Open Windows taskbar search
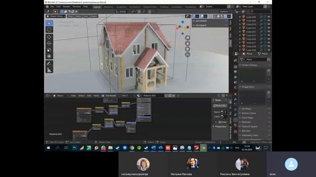The height and width of the screenshot is (177, 316). pyautogui.click(x=57, y=148)
